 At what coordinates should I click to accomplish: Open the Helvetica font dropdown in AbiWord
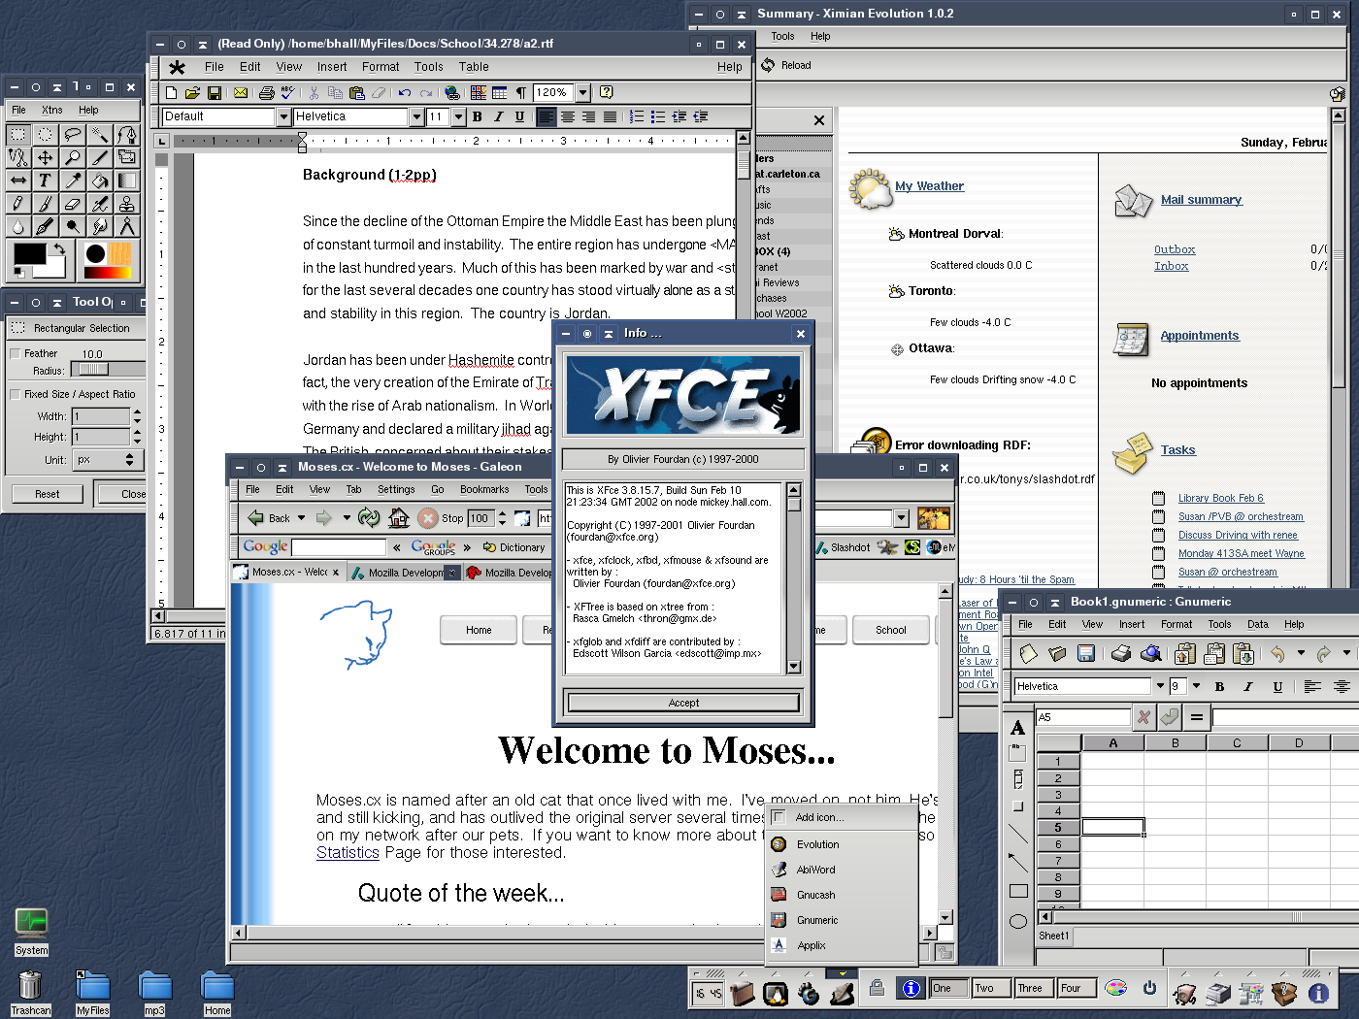416,116
